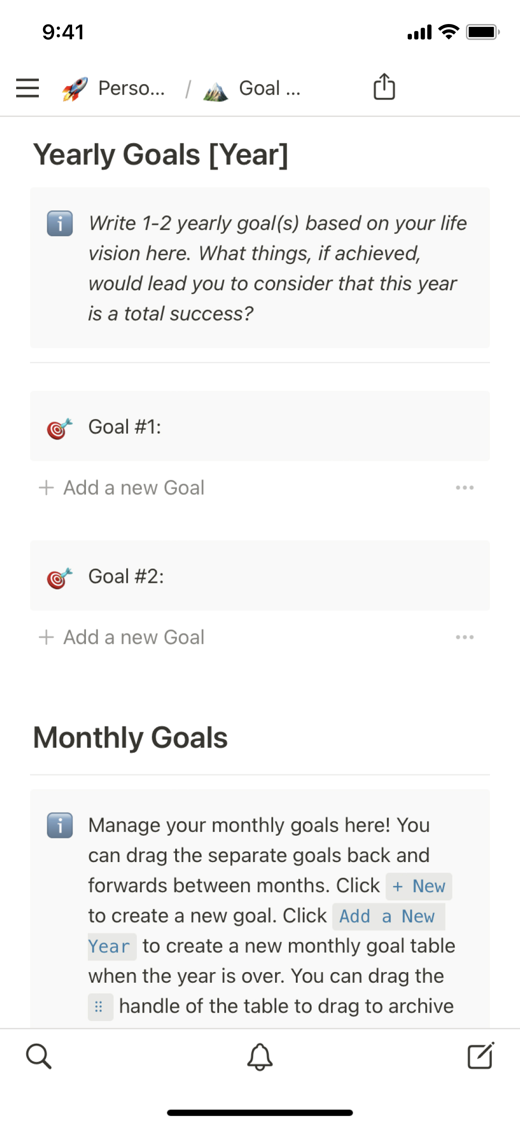520x1126 pixels.
Task: Tap the Monthly Goals heading
Action: click(x=130, y=737)
